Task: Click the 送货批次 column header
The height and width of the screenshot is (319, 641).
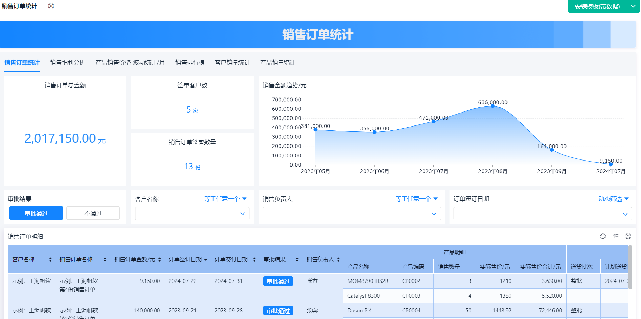Action: coord(583,267)
